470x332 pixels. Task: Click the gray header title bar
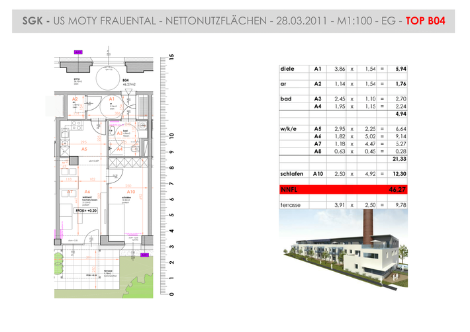pyautogui.click(x=233, y=21)
